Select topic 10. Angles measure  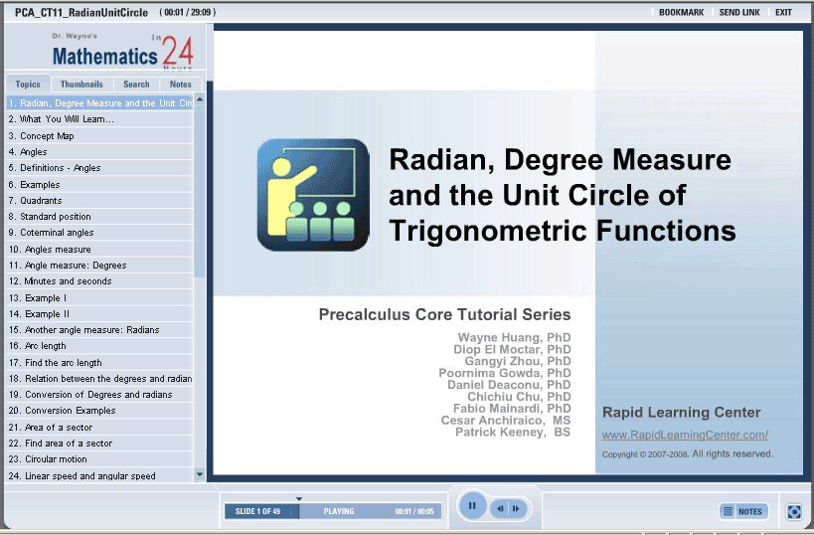tap(99, 250)
